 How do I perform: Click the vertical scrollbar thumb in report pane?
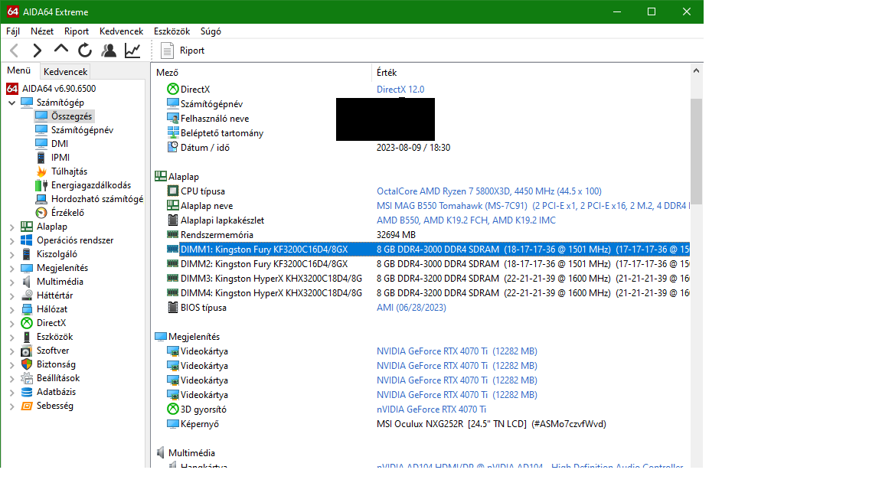pos(696,152)
